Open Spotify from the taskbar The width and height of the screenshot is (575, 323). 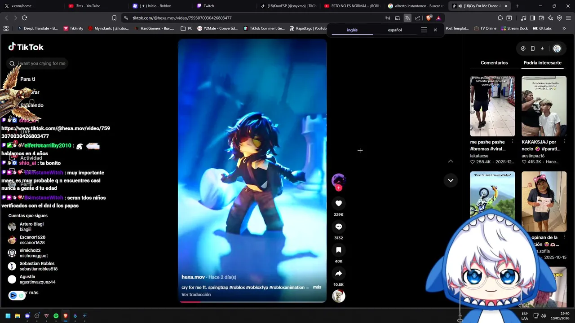(x=56, y=316)
